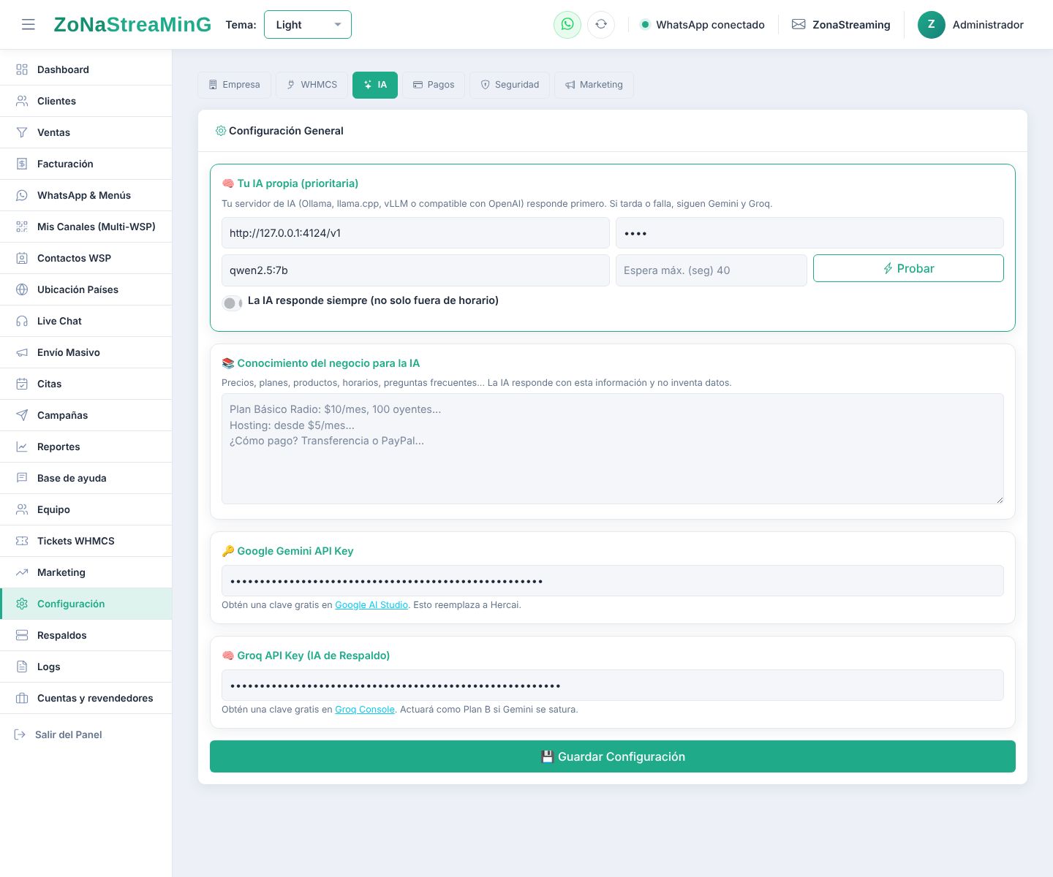Switch to the Empresa tab
The width and height of the screenshot is (1053, 877).
[x=234, y=85]
